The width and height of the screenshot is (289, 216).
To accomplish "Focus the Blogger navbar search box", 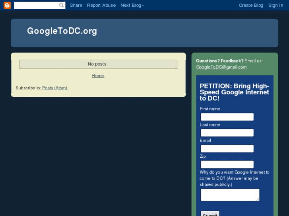I will [40, 5].
